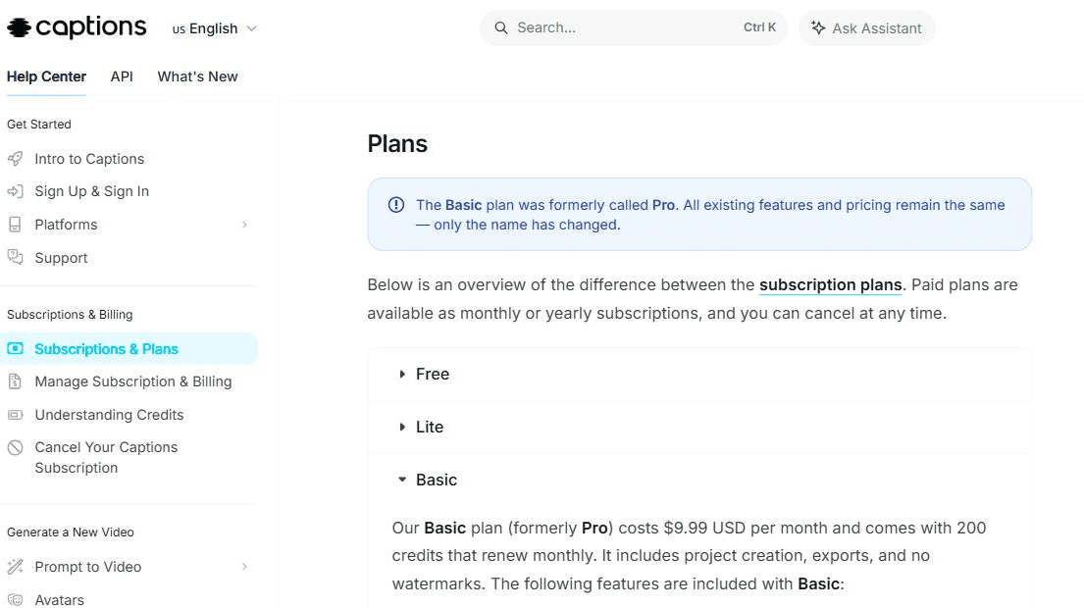Open the What's New tab
1084x608 pixels.
pos(198,76)
